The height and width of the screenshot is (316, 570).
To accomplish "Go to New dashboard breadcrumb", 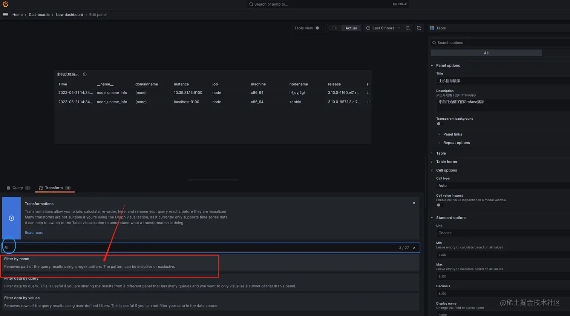I will pyautogui.click(x=69, y=15).
